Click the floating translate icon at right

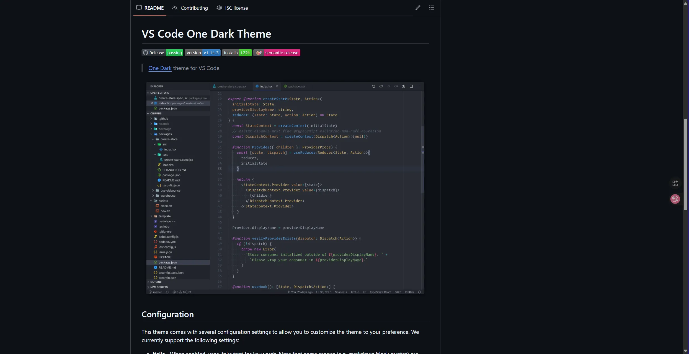675,199
